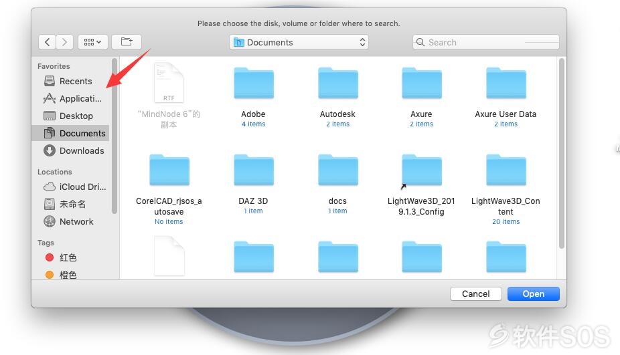620x355 pixels.
Task: Open Network under Locations
Action: point(70,221)
